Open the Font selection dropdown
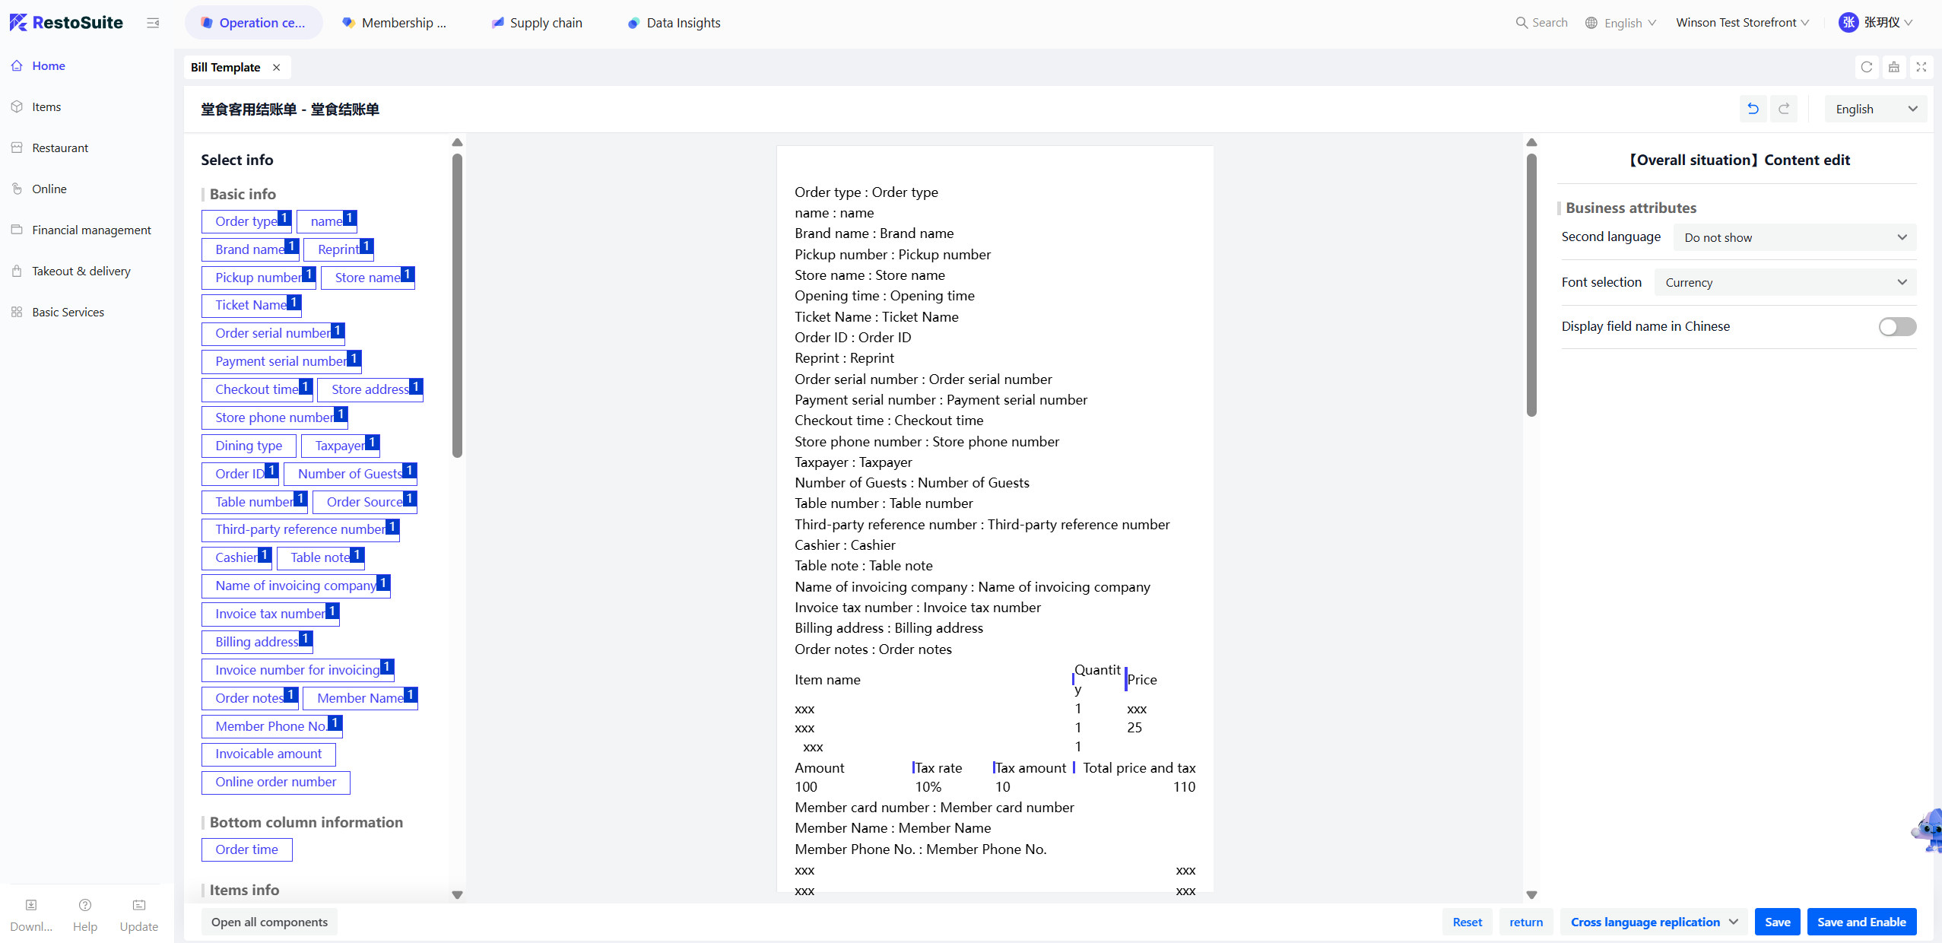Image resolution: width=1942 pixels, height=943 pixels. 1784,282
